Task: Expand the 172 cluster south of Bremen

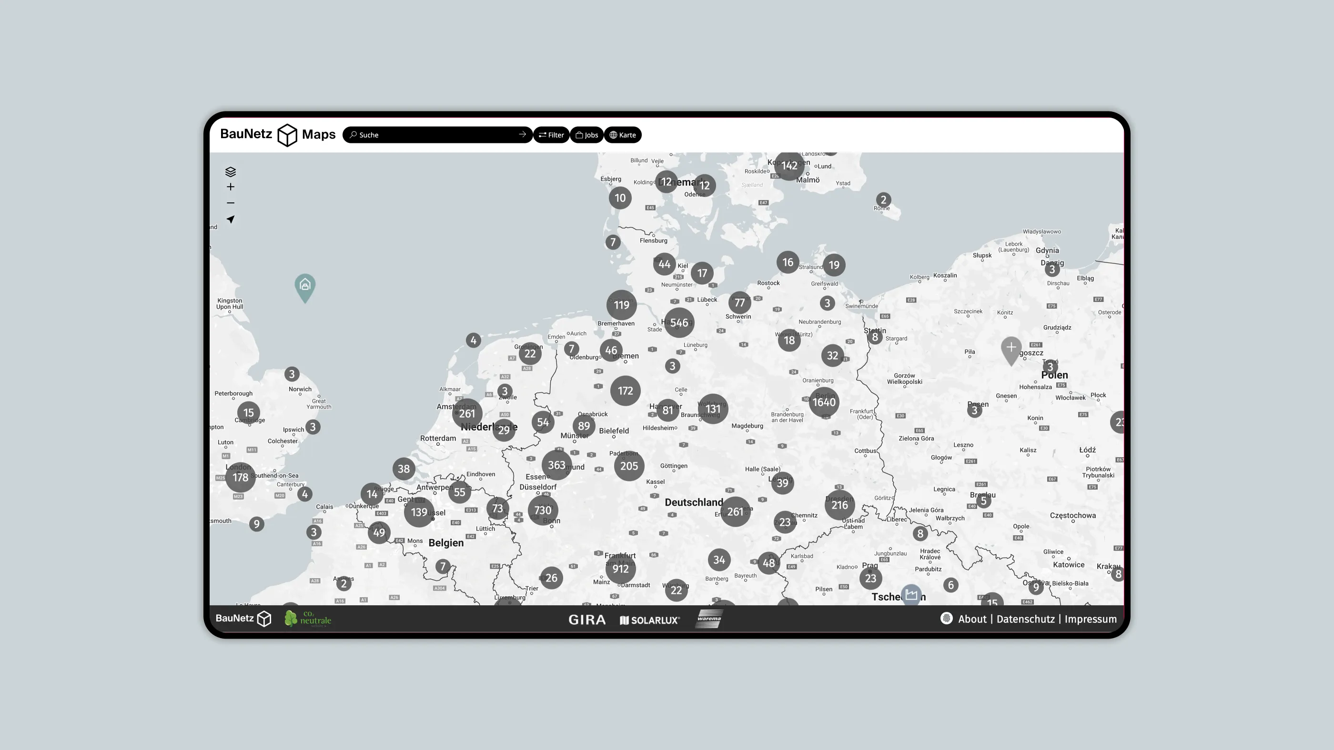Action: point(625,391)
